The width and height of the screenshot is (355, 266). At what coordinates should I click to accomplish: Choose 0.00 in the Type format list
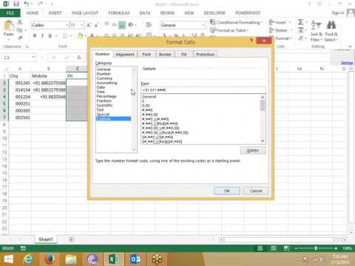pyautogui.click(x=146, y=106)
